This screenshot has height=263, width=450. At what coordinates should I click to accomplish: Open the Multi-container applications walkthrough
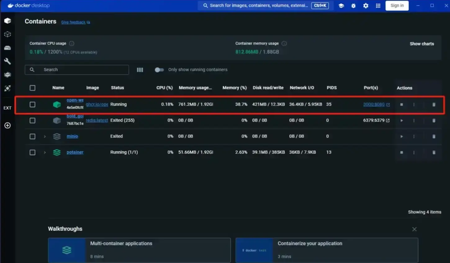coord(139,250)
